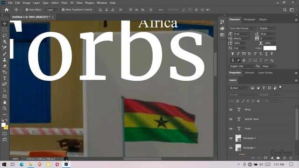The width and height of the screenshot is (299, 168).
Task: Switch to the Layer Comps tab
Action: point(265,73)
